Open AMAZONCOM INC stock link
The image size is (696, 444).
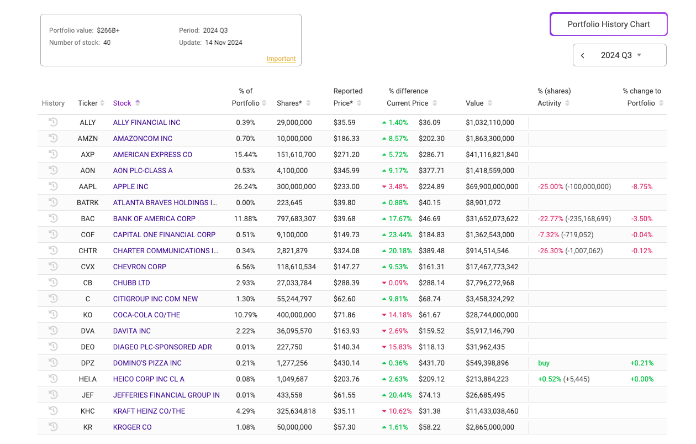143,138
